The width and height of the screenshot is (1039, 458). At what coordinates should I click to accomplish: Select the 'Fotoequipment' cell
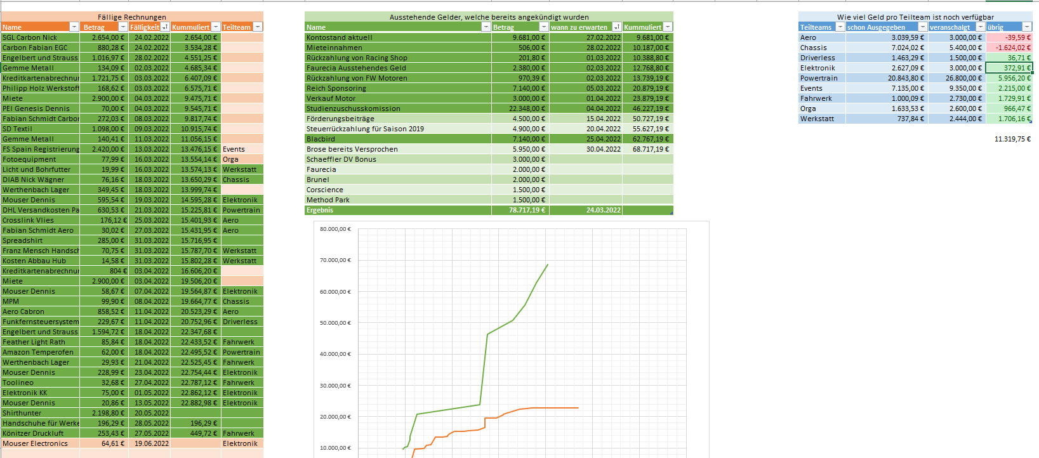pyautogui.click(x=40, y=159)
